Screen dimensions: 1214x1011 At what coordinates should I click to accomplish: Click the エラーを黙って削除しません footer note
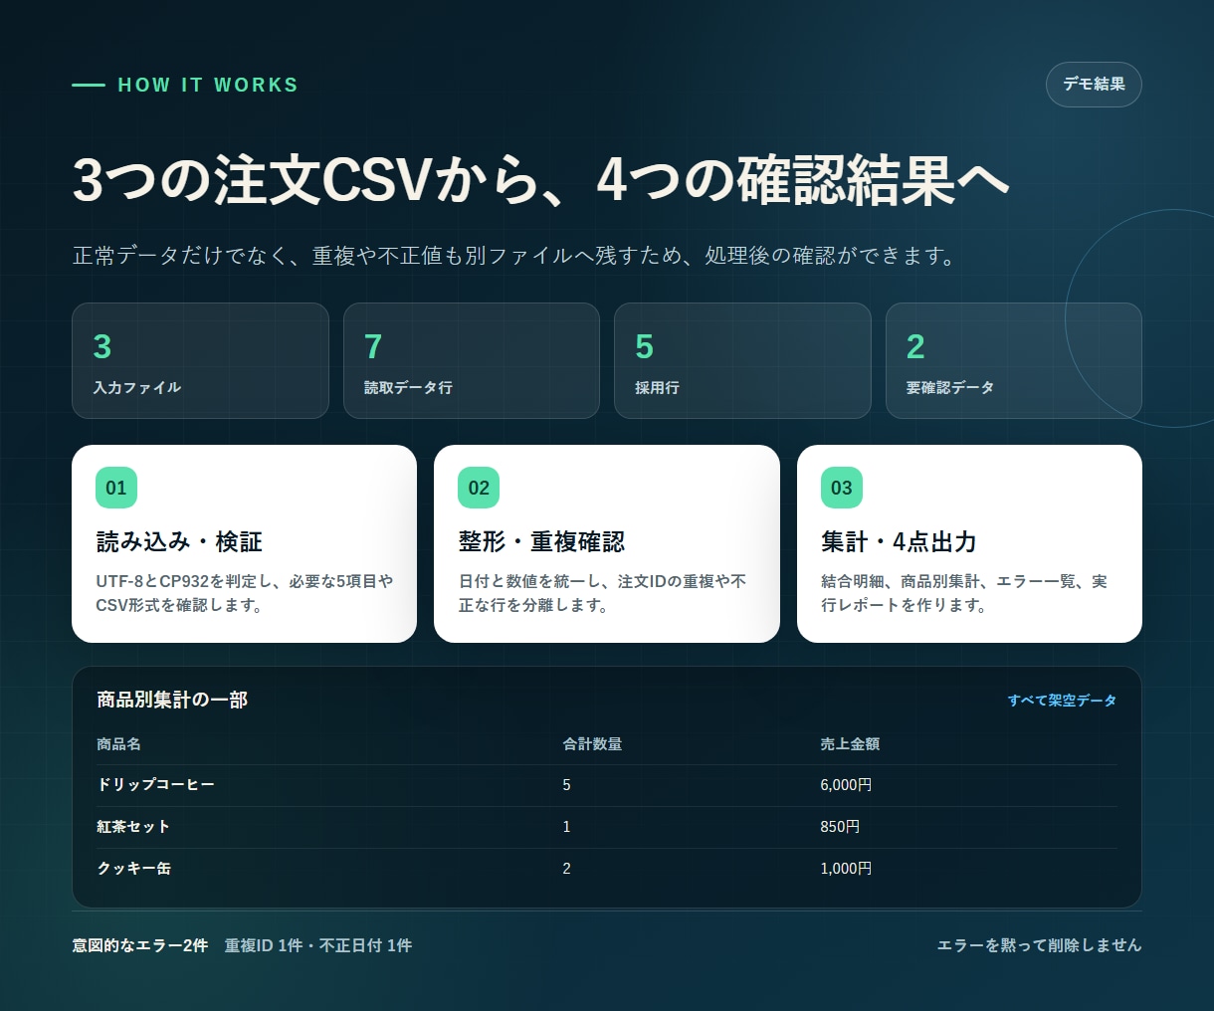(1039, 945)
